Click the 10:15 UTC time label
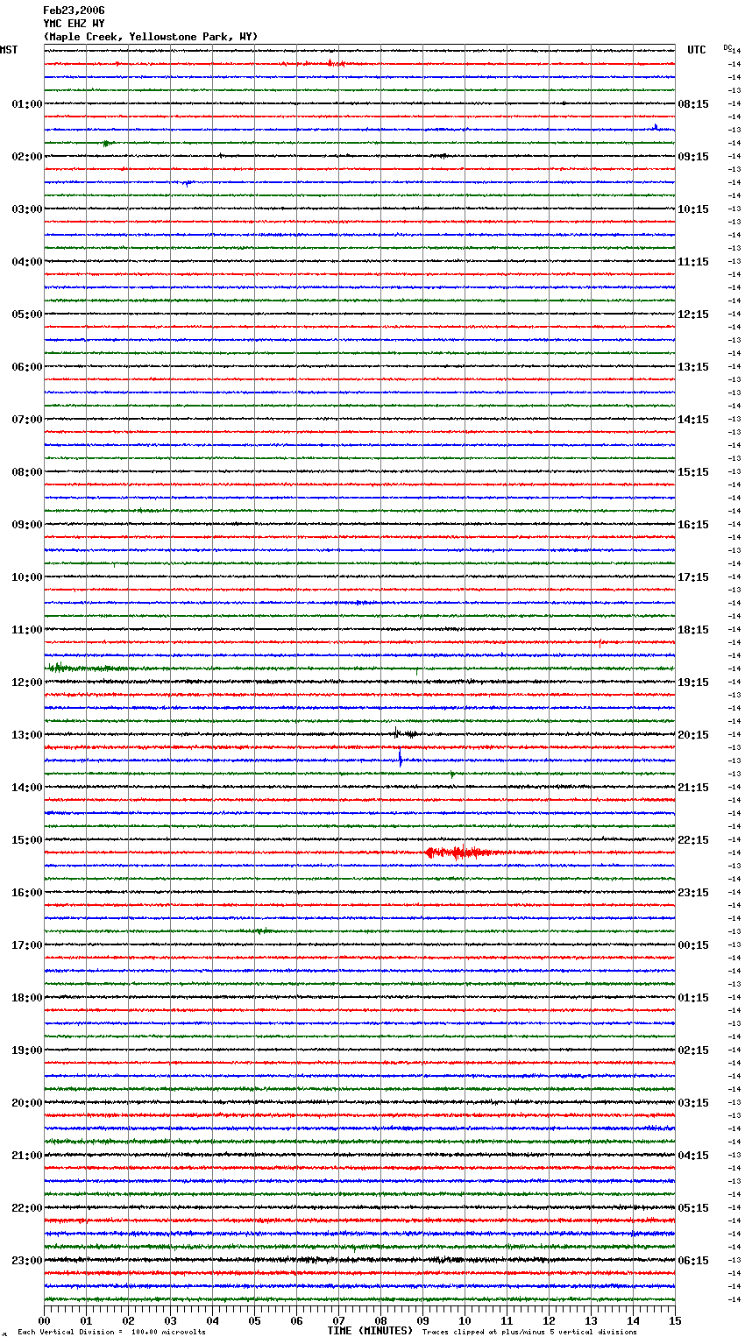Screen dimensions: 745x1344 [x=693, y=209]
